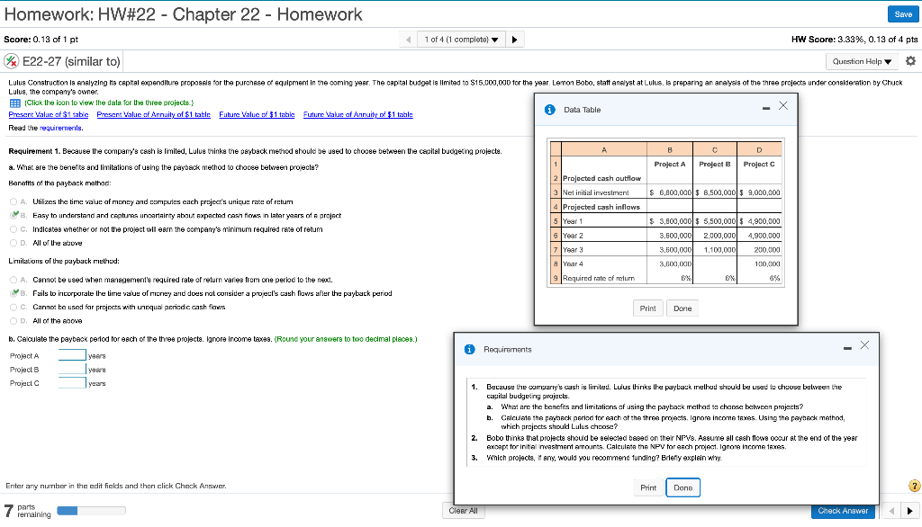Select Project A column header in data table
This screenshot has width=922, height=527.
670,164
